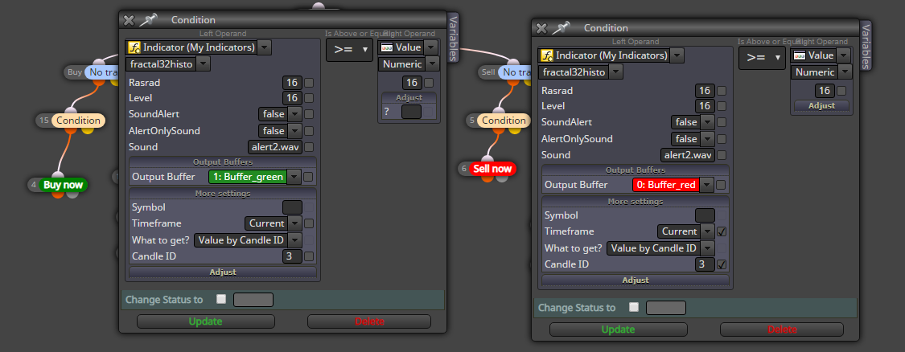Pin the right Condition panel
Screen dimensions: 905x352
point(561,27)
